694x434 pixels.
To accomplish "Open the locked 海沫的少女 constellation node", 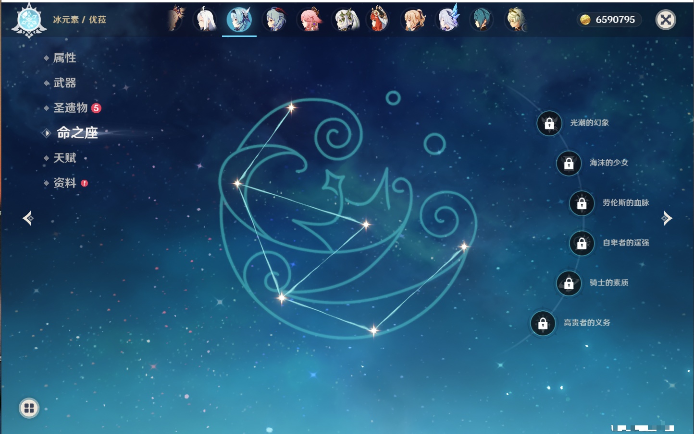I will (x=569, y=164).
